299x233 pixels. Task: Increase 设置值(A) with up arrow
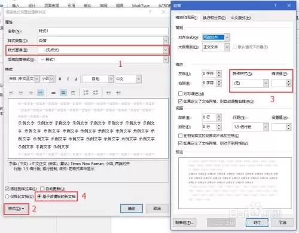(288, 125)
